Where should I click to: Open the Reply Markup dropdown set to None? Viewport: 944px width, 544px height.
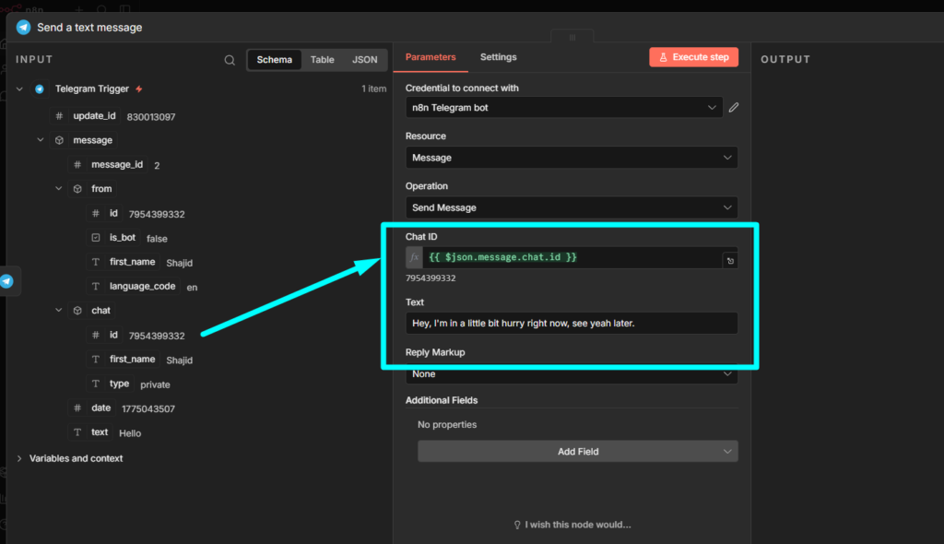point(572,373)
